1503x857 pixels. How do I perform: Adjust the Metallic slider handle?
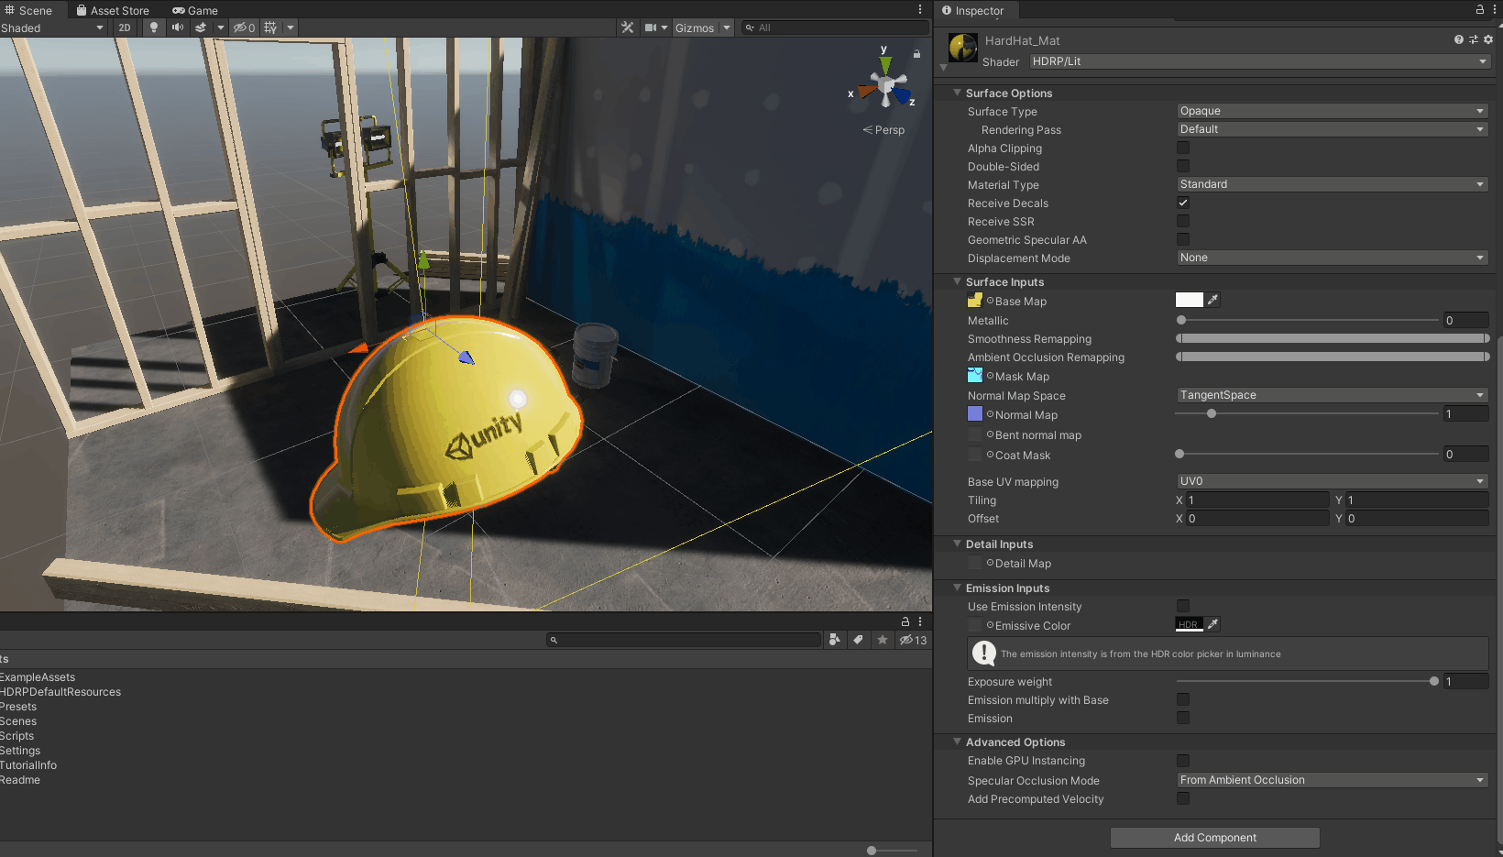tap(1181, 320)
